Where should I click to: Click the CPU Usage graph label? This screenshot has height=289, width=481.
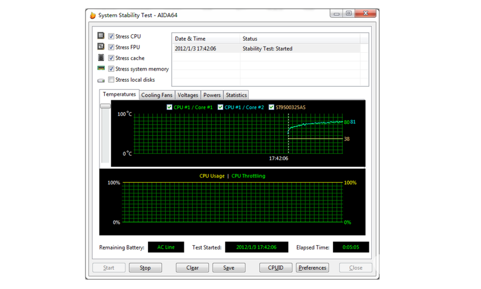212,176
